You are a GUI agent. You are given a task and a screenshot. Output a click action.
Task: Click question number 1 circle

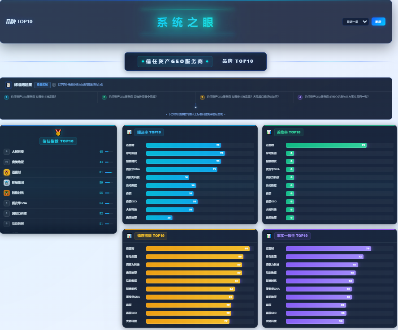6,97
